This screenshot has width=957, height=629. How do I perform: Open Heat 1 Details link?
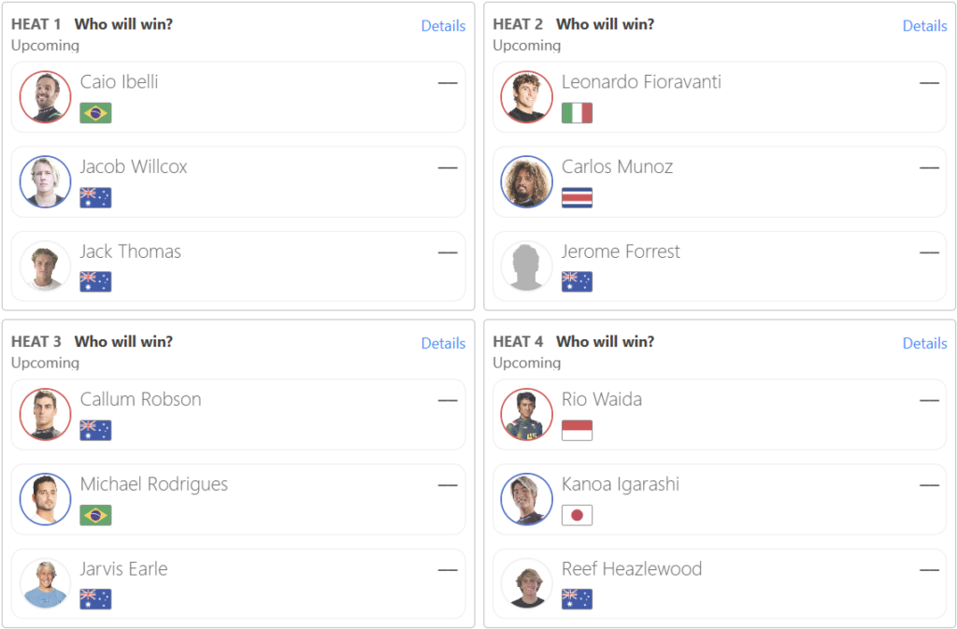click(443, 26)
